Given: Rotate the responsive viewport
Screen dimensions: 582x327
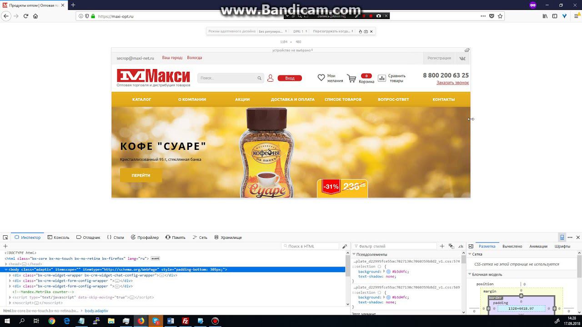Looking at the screenshot, I should tap(467, 50).
